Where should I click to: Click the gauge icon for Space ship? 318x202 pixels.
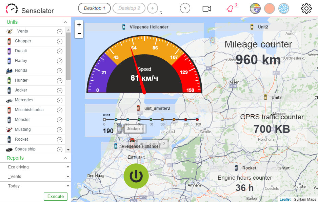60,149
